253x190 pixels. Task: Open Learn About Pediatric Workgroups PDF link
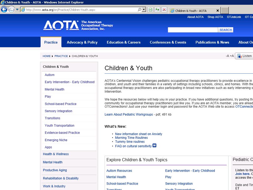129,114
